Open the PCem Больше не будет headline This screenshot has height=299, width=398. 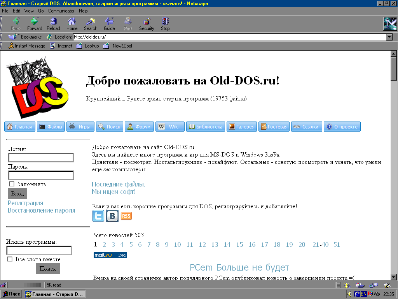[239, 267]
